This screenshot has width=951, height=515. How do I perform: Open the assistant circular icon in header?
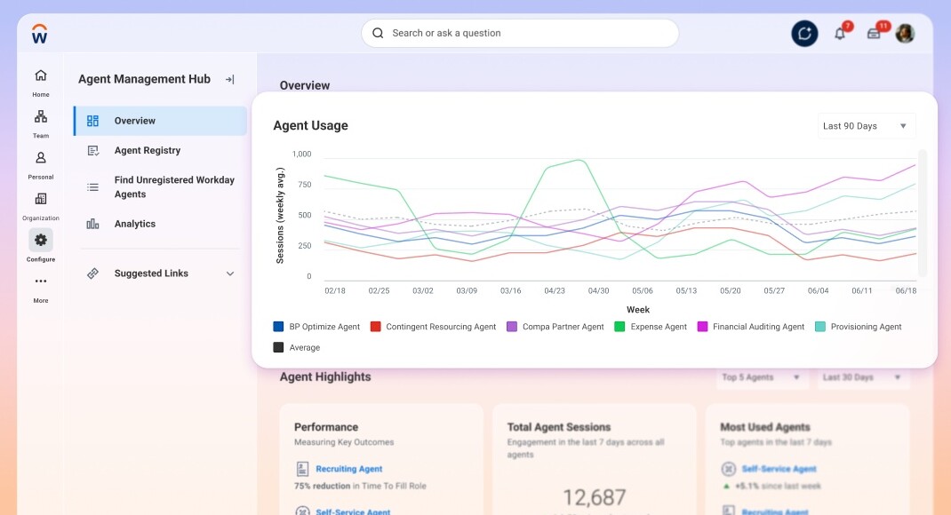[x=804, y=34]
